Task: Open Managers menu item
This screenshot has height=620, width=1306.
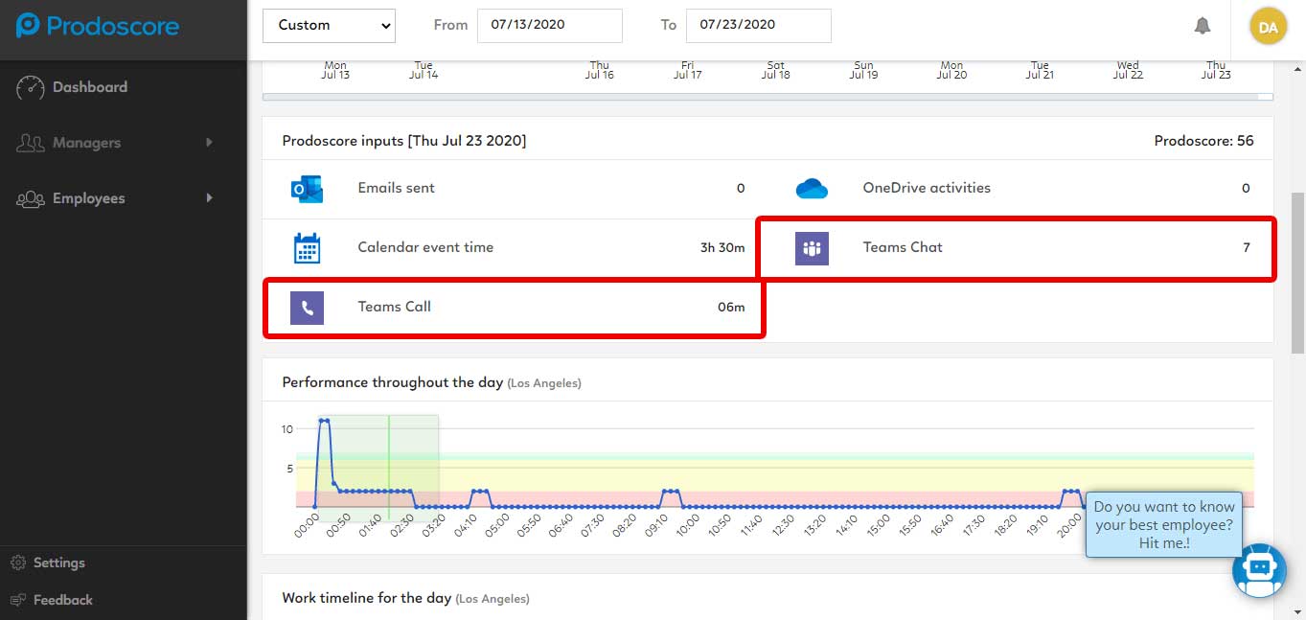Action: [x=86, y=143]
